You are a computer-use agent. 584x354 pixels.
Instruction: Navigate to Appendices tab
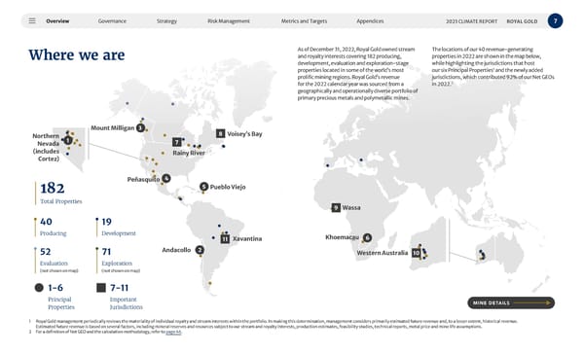370,21
